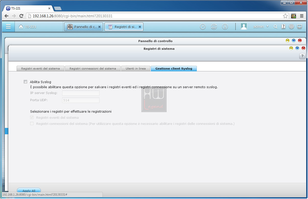Expand the admin account dropdown

coord(267,26)
